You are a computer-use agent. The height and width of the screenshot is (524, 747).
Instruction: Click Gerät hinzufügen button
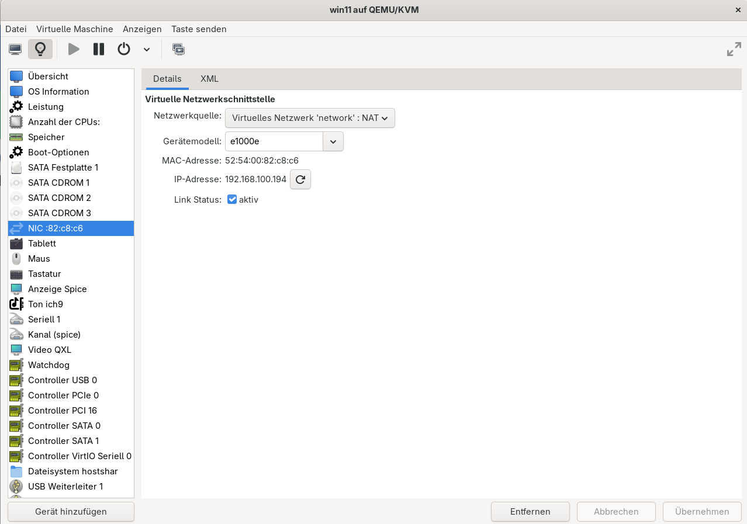(x=71, y=512)
